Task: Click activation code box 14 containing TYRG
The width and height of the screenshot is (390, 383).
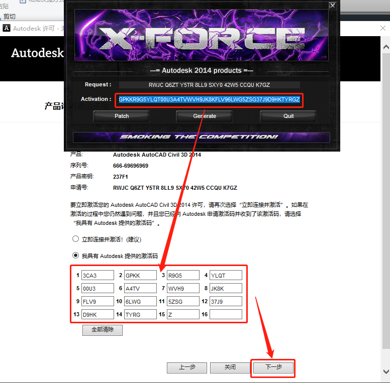Action: 141,314
